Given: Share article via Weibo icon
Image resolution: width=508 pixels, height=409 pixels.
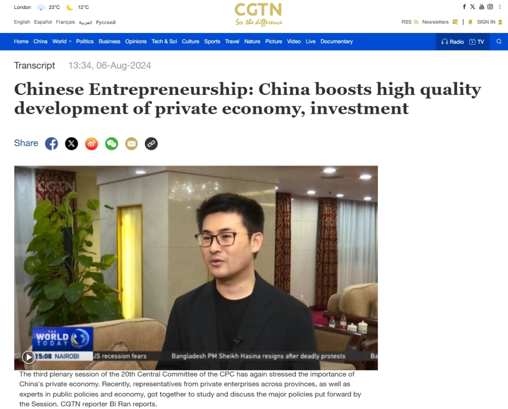Looking at the screenshot, I should [92, 143].
